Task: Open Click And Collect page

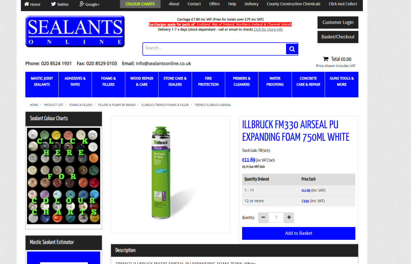Action: click(x=343, y=4)
